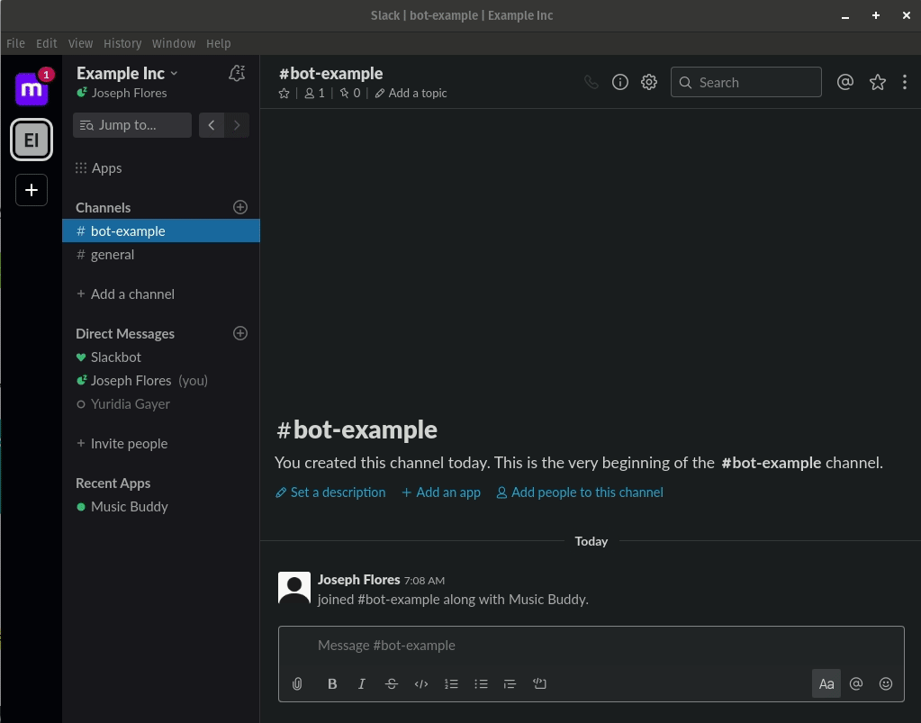
Task: Click the Today date divider label
Action: click(591, 541)
